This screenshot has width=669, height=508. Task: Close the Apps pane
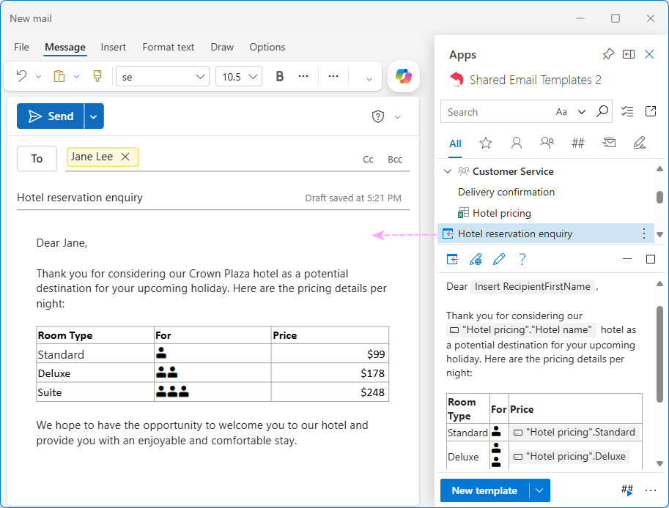coord(649,54)
